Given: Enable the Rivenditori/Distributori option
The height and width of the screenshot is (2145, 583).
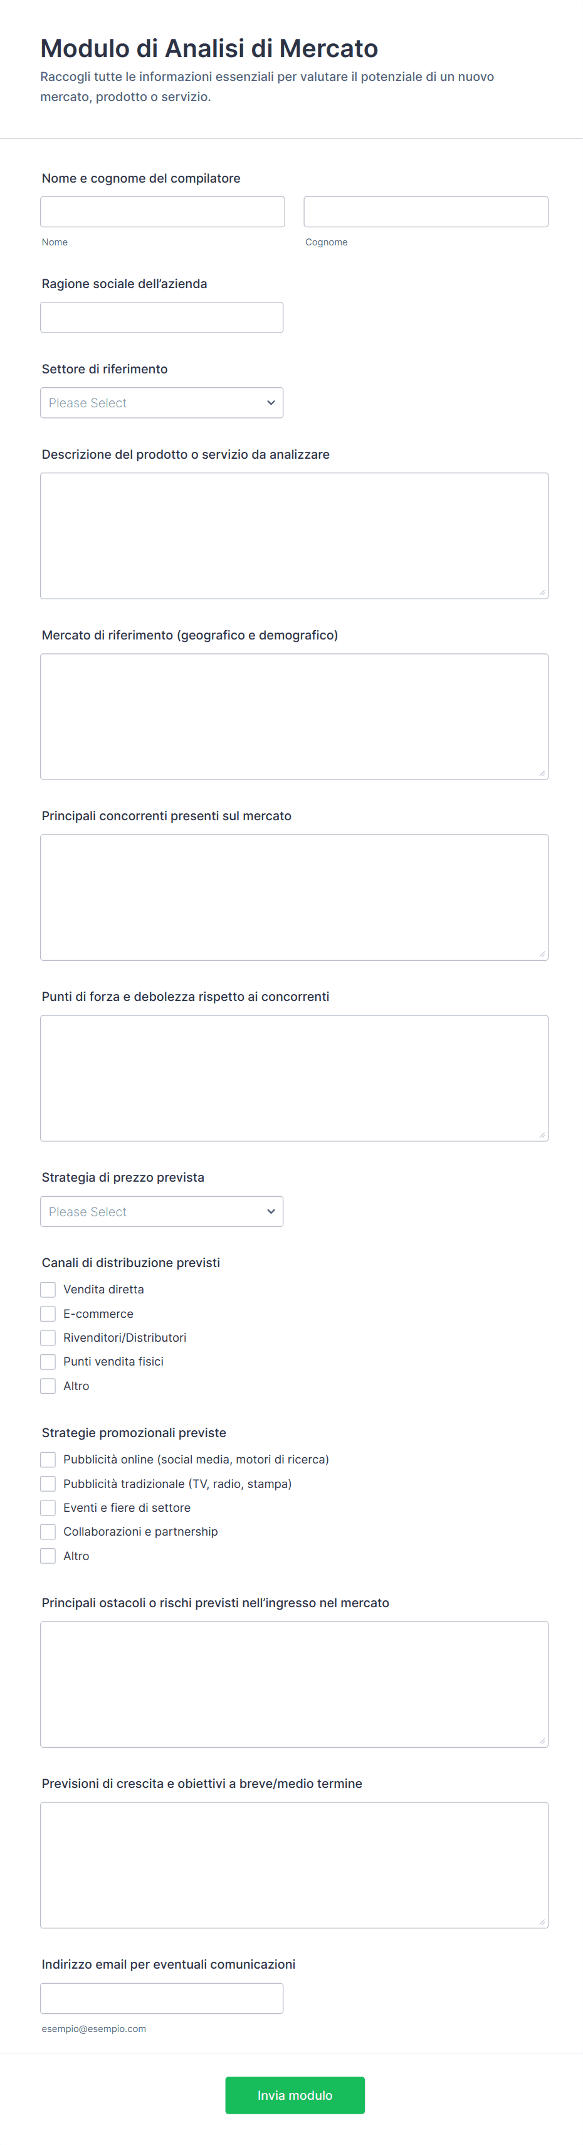Looking at the screenshot, I should pos(48,1337).
